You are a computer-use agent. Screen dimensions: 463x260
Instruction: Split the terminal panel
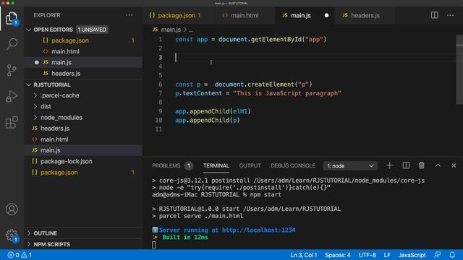406,165
